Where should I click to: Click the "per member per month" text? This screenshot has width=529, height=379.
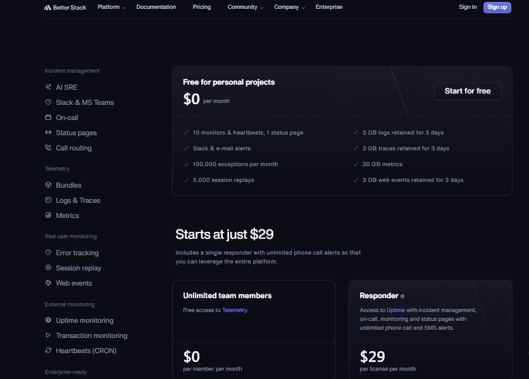[x=212, y=369]
